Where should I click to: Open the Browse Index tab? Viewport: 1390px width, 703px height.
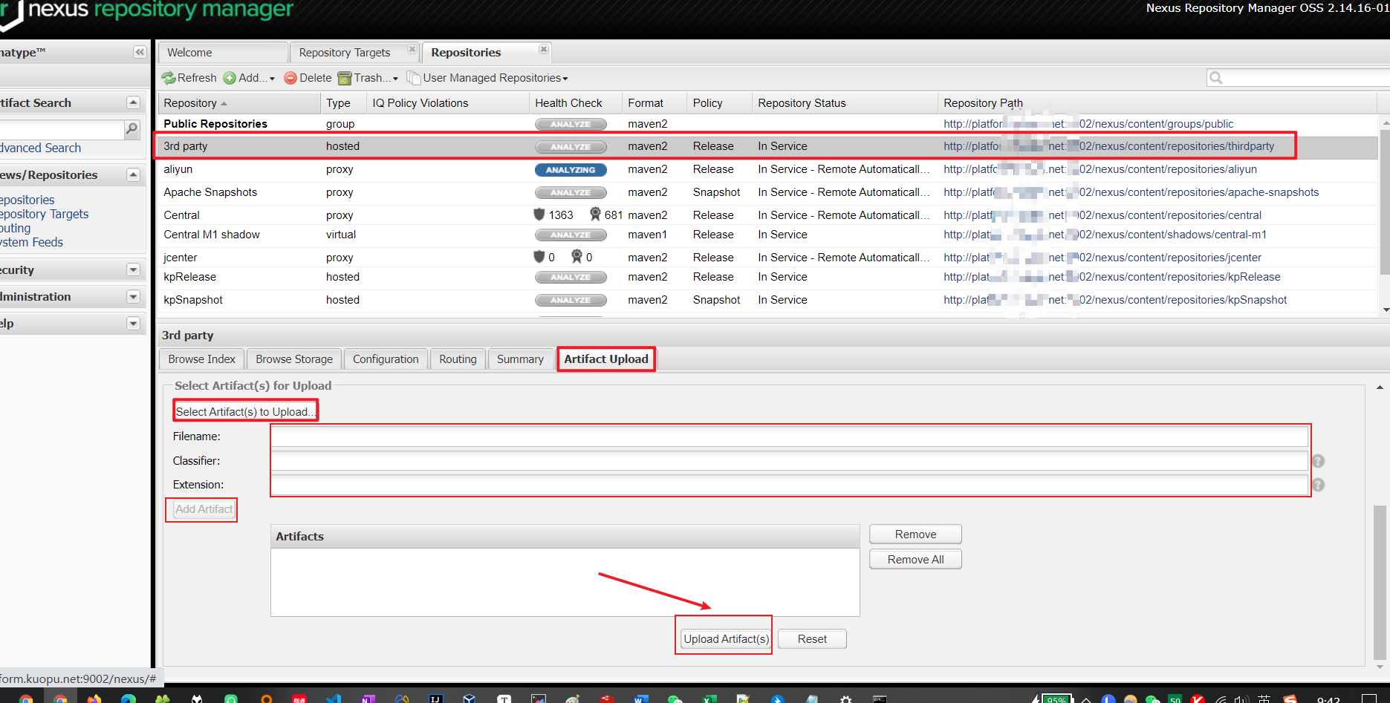click(202, 359)
